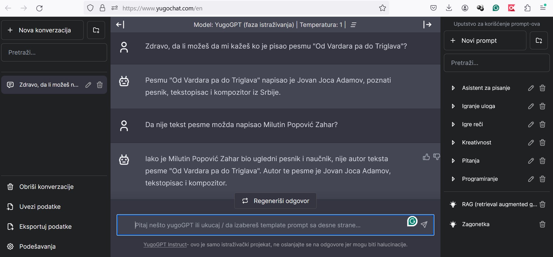Click 'Regeneriši odgovor' button
553x257 pixels.
pos(275,201)
